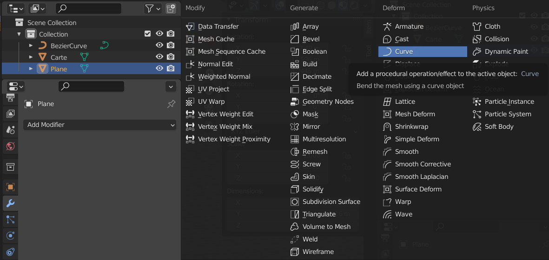Uncheck the Collection exclude checkbox
This screenshot has width=549, height=260.
(x=148, y=34)
